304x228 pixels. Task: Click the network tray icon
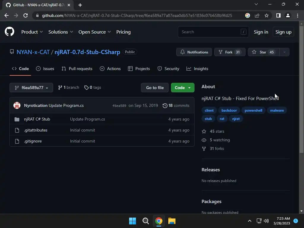(259, 221)
